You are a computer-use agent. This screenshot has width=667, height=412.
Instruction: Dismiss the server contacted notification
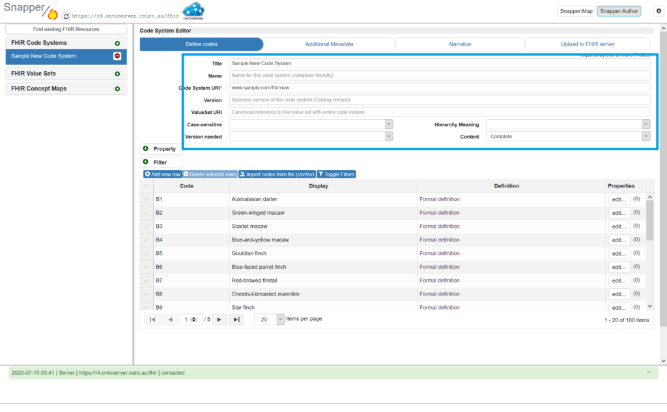tap(649, 372)
